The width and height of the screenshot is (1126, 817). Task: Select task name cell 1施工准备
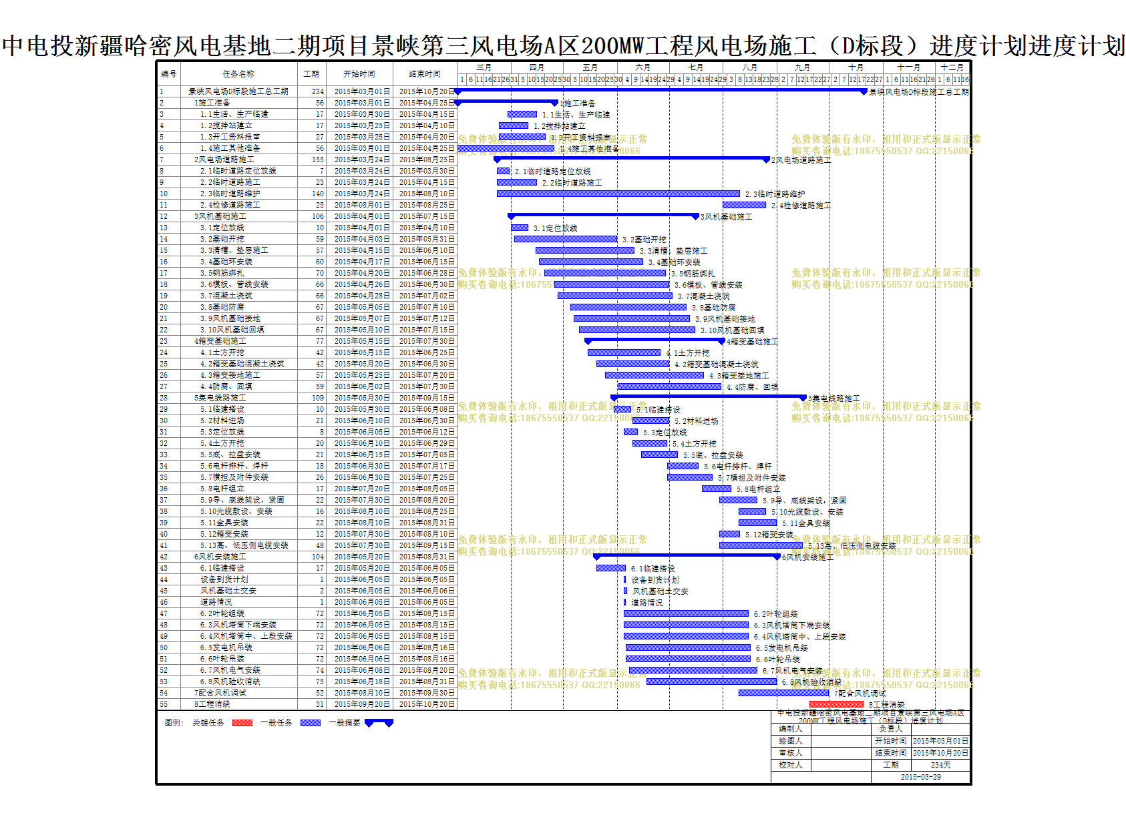(x=239, y=103)
